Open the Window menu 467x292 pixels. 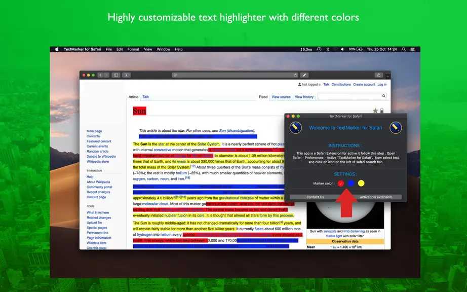point(163,50)
